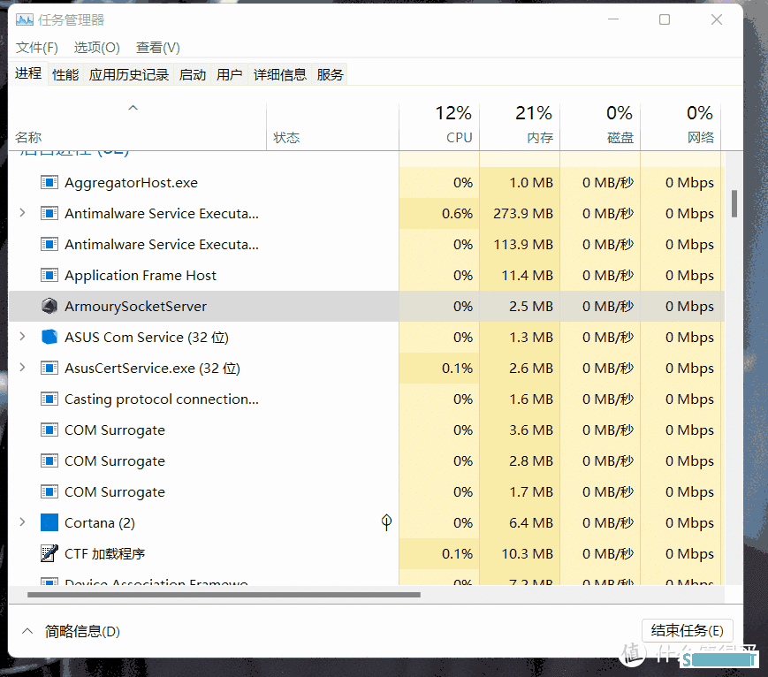Screen dimensions: 768x677
Task: Click the 11.4 MB memory value
Action: pos(527,275)
